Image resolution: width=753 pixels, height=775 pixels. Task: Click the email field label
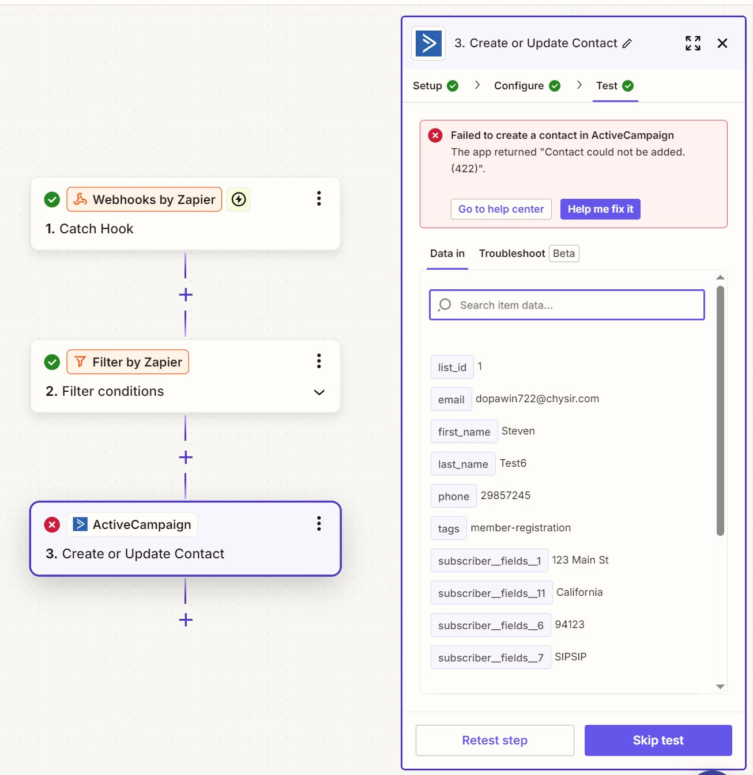[x=451, y=399]
